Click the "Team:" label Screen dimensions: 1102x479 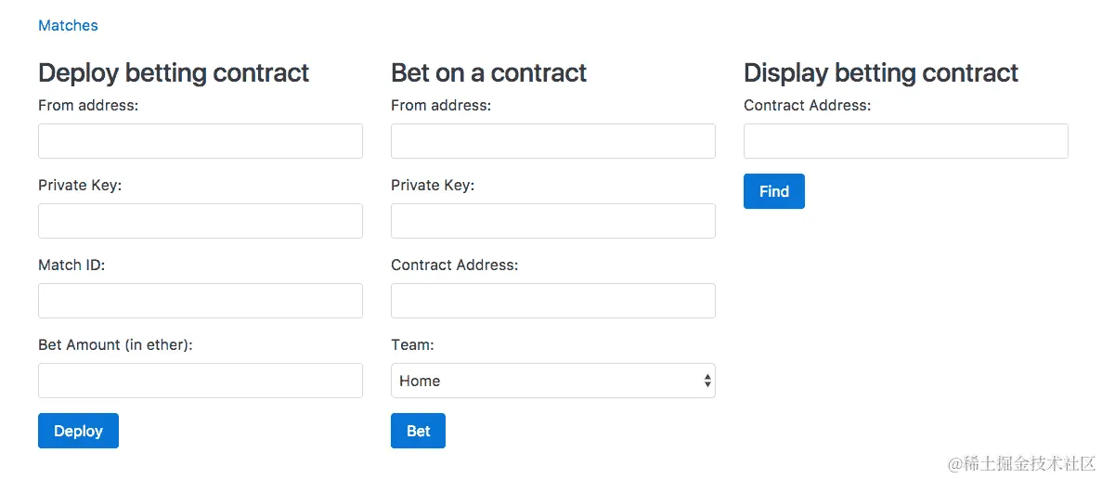point(412,344)
